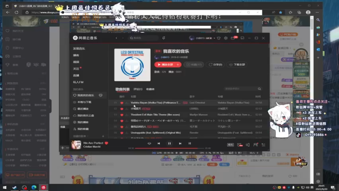Switch NetEase Music to mini mode

click(x=242, y=38)
